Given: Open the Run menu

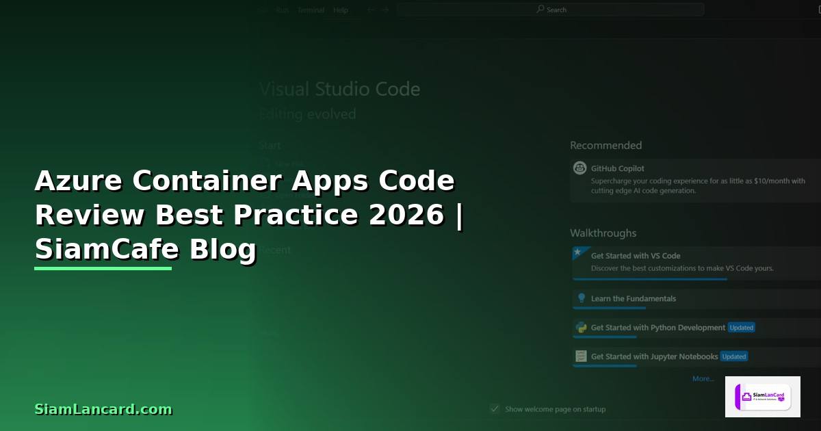Looking at the screenshot, I should tap(283, 10).
